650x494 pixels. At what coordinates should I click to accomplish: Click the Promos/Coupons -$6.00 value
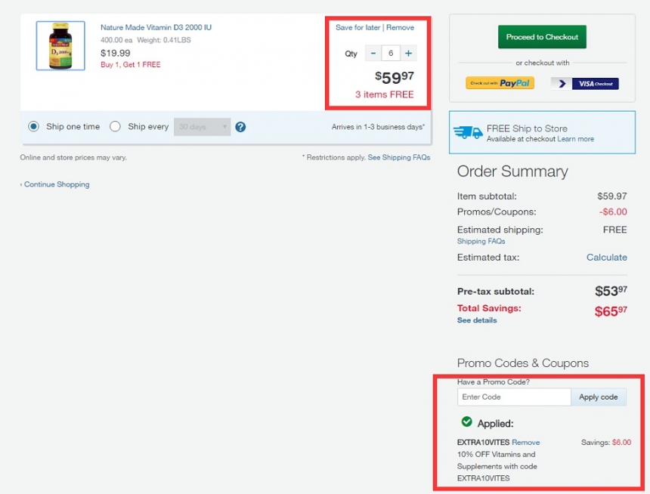tap(613, 211)
